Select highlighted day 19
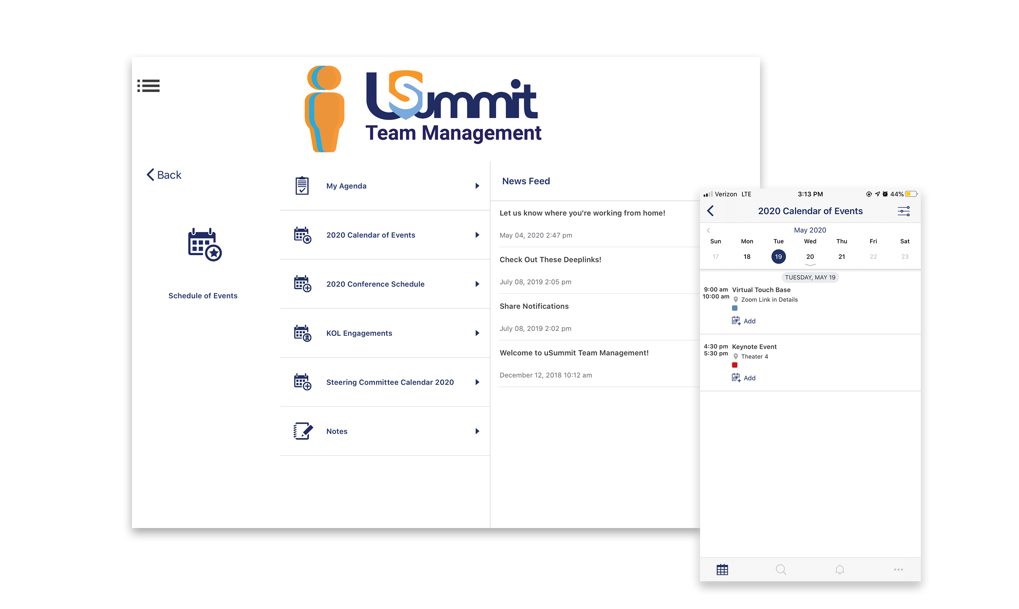 pyautogui.click(x=778, y=256)
